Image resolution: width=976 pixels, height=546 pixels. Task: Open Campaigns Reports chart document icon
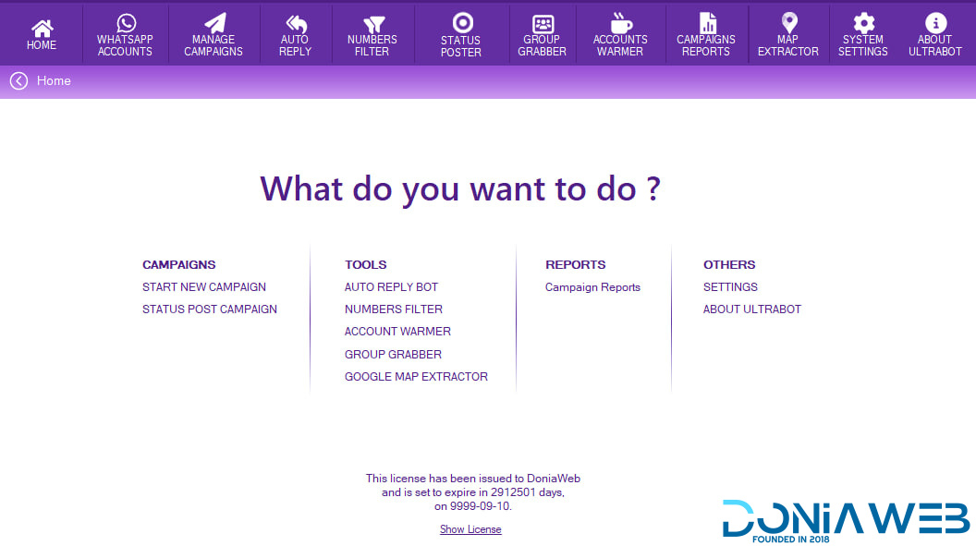point(708,23)
